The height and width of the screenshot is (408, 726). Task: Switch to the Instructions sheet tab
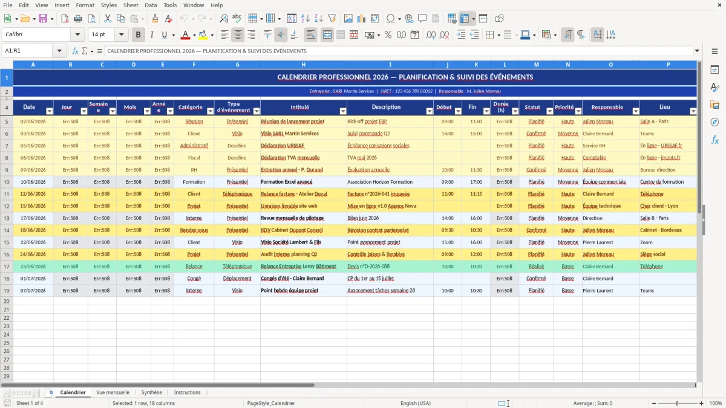coord(188,392)
